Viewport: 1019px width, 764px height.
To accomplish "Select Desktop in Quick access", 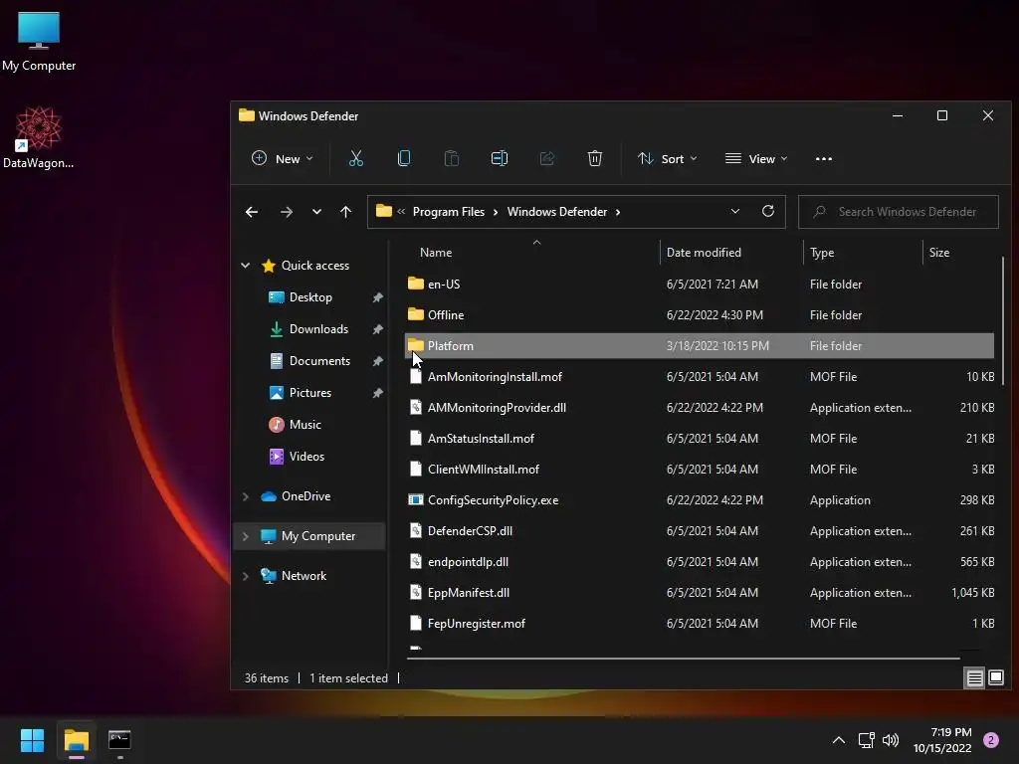I will (310, 297).
